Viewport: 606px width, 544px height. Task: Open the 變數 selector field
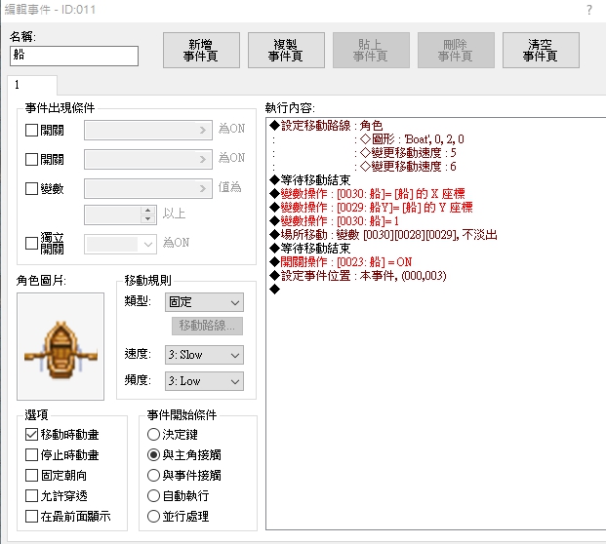[148, 188]
